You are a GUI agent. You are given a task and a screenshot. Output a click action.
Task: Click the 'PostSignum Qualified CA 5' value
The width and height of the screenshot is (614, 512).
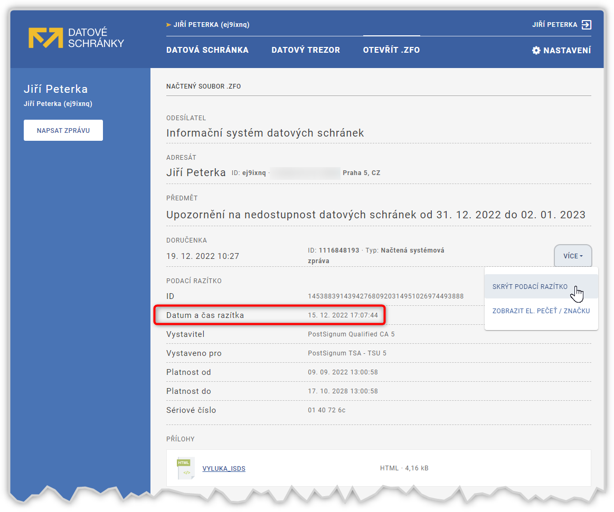tap(351, 334)
